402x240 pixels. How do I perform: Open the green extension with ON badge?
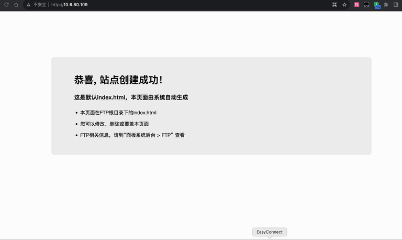click(377, 5)
